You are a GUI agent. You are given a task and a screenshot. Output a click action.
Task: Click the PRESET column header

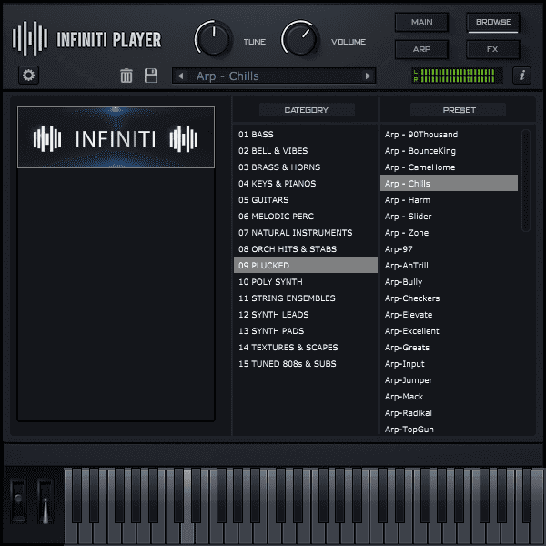[x=459, y=110]
